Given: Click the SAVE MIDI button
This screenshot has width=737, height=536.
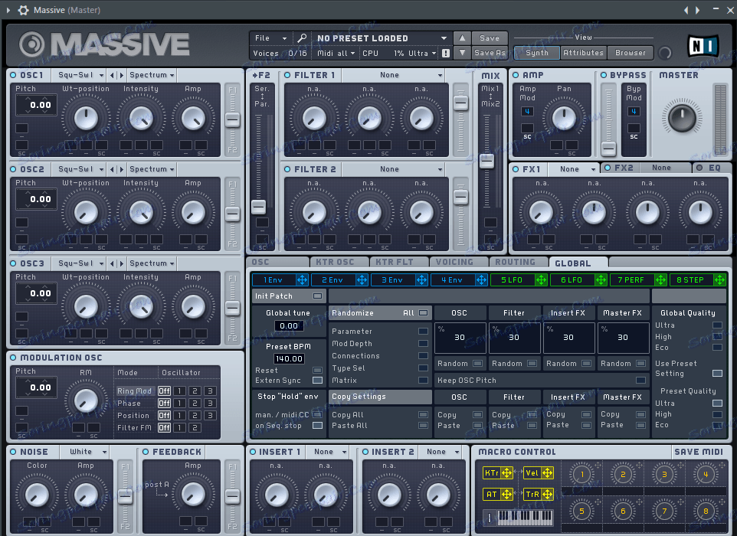Looking at the screenshot, I should point(699,452).
